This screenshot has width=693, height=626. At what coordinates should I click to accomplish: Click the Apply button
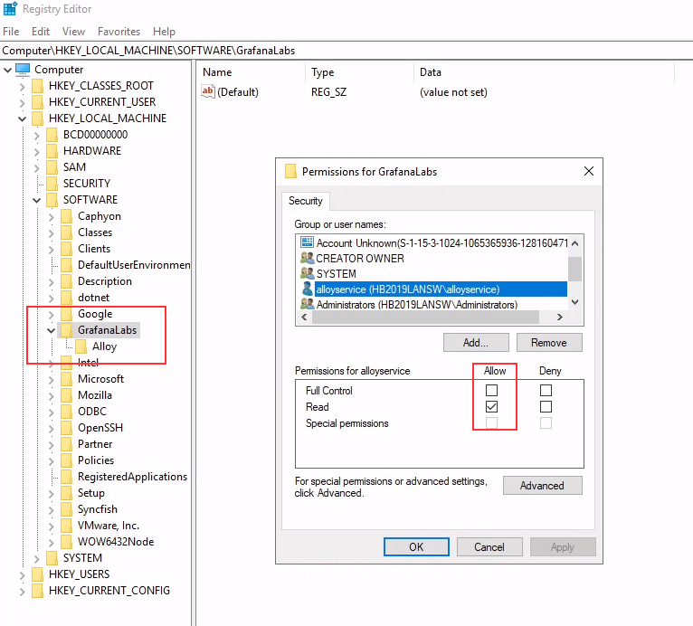tap(563, 547)
